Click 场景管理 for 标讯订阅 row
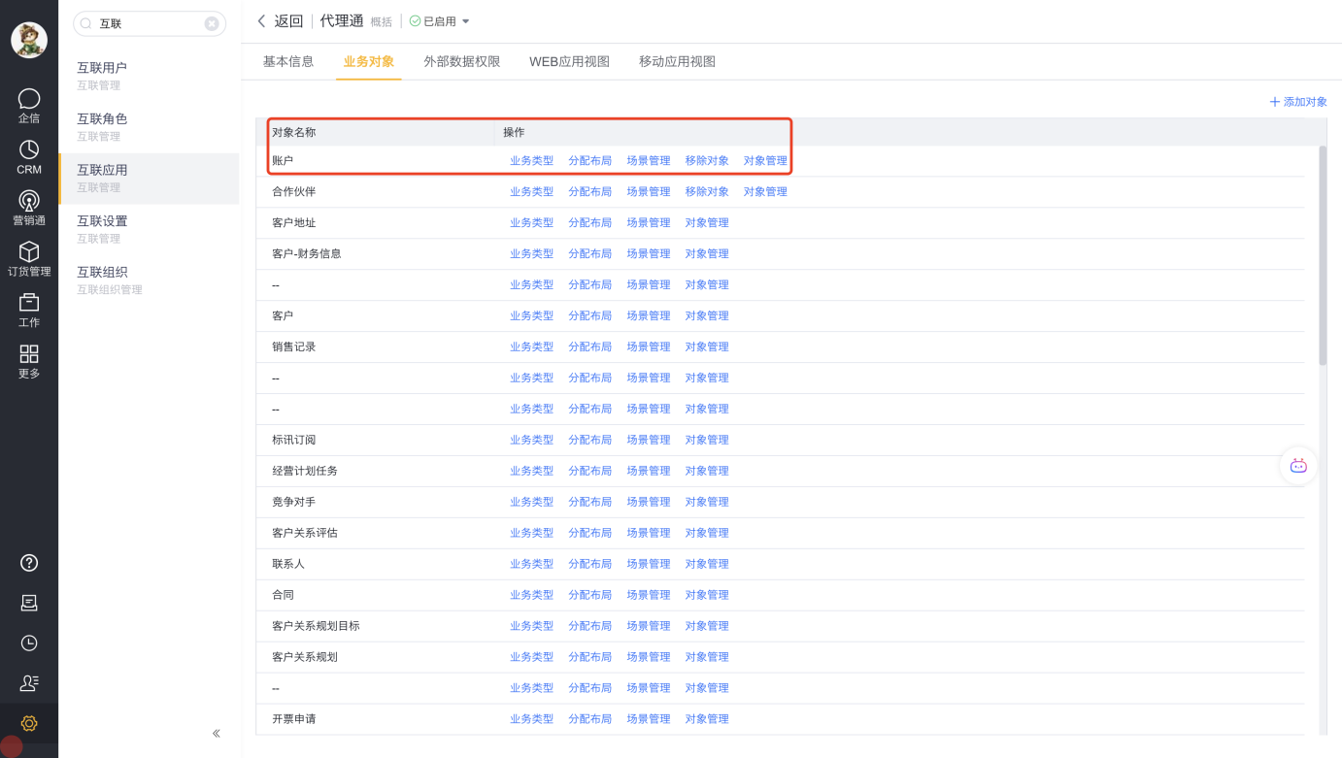1342x758 pixels. (649, 441)
